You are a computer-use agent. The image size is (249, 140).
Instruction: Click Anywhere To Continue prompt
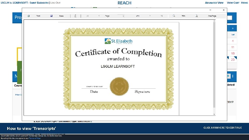click(x=223, y=128)
